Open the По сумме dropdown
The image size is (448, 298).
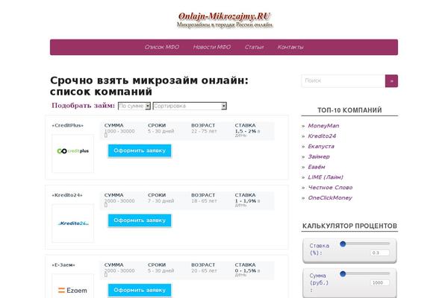[134, 106]
